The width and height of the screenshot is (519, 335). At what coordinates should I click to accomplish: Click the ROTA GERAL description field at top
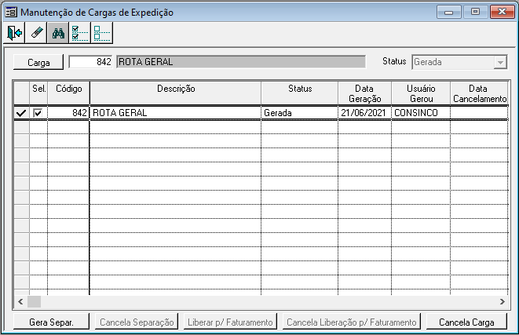click(x=241, y=62)
